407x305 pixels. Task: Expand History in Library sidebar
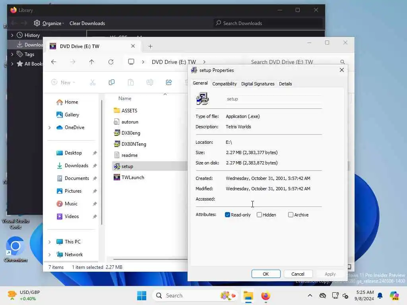point(12,35)
